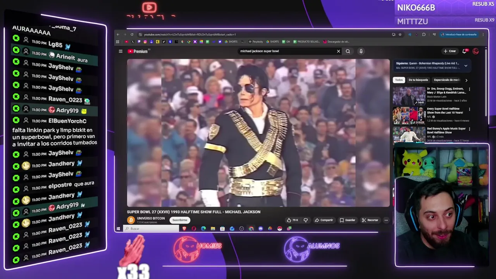Like the video with 79 K thumbs up
496x279 pixels.
pos(293,220)
